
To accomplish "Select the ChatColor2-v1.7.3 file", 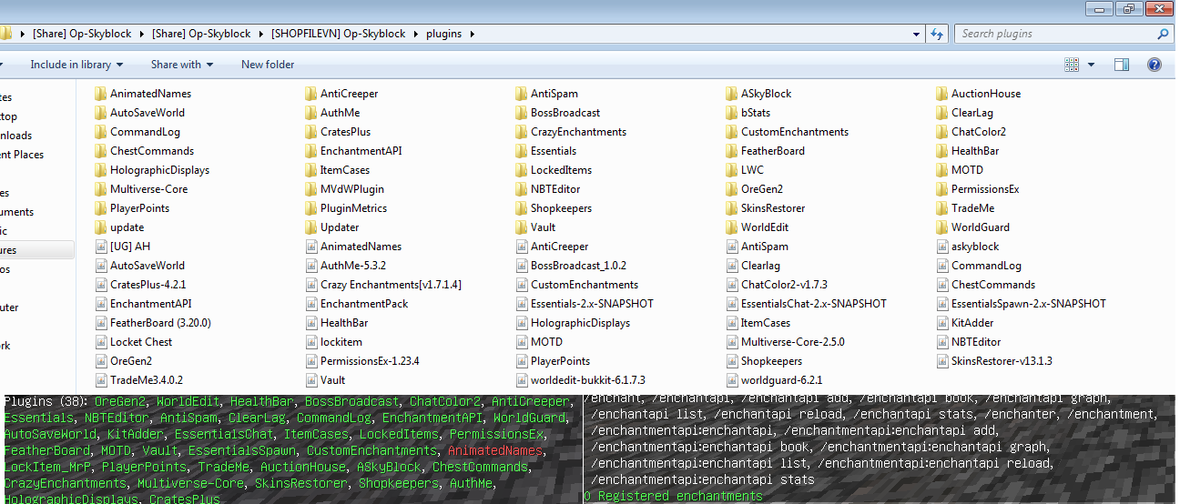I will point(776,285).
